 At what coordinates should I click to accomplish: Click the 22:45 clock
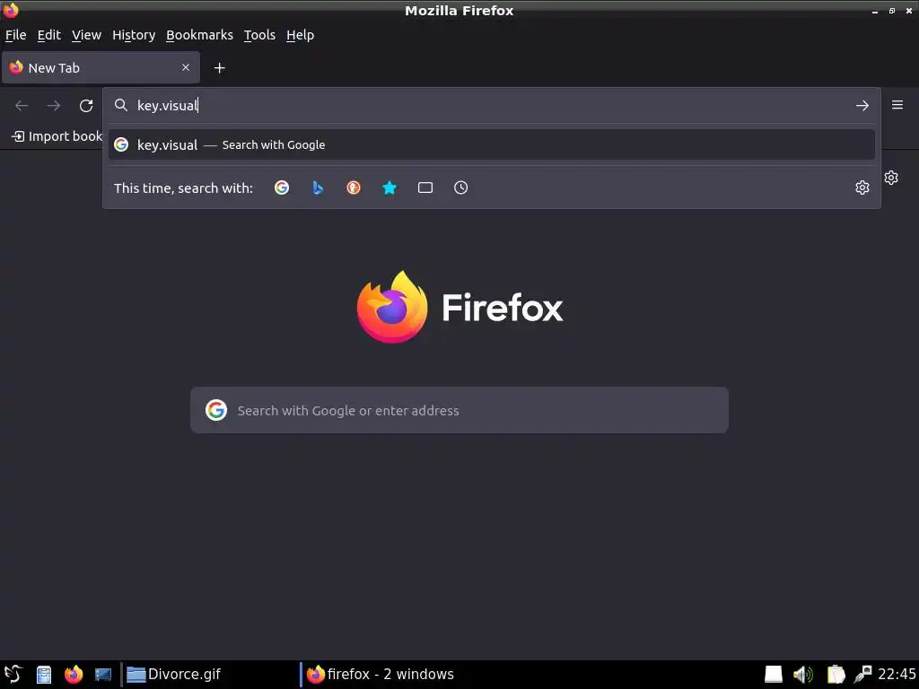897,675
